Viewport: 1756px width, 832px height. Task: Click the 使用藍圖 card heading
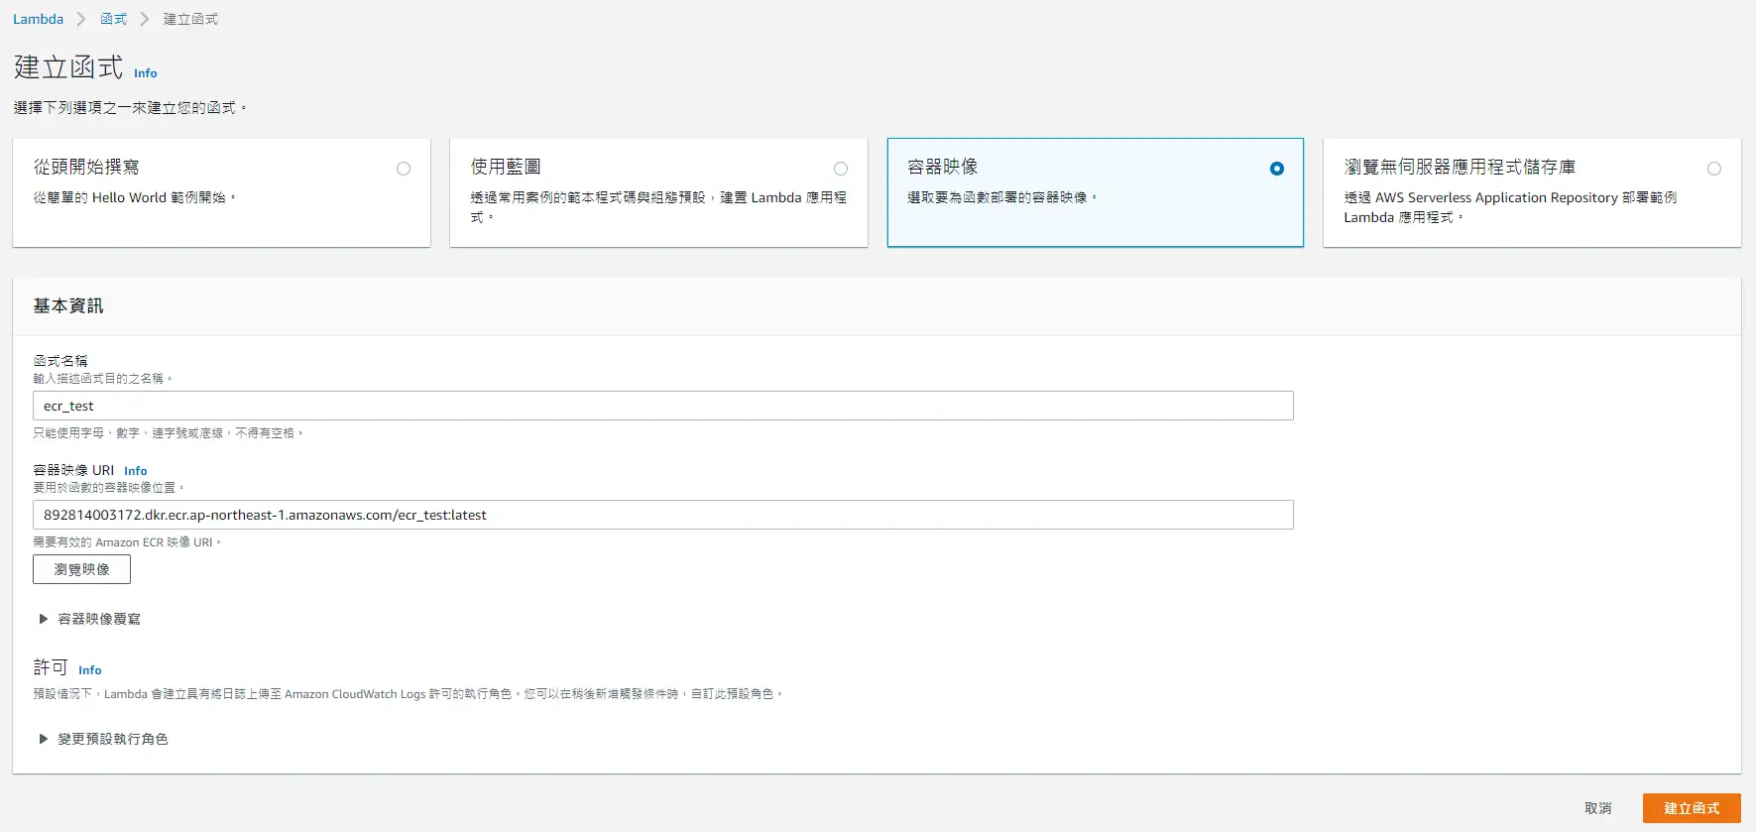pos(506,167)
